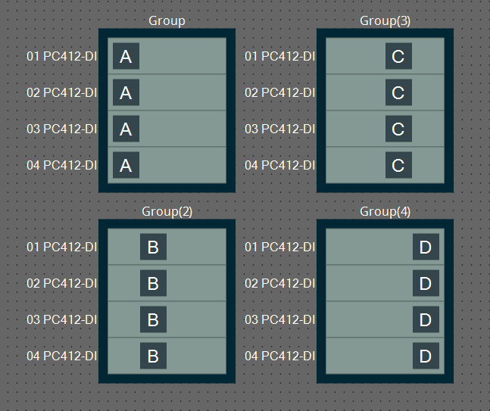
Task: Click '02 PC412-DI' label beside Group(2)
Action: coord(61,283)
